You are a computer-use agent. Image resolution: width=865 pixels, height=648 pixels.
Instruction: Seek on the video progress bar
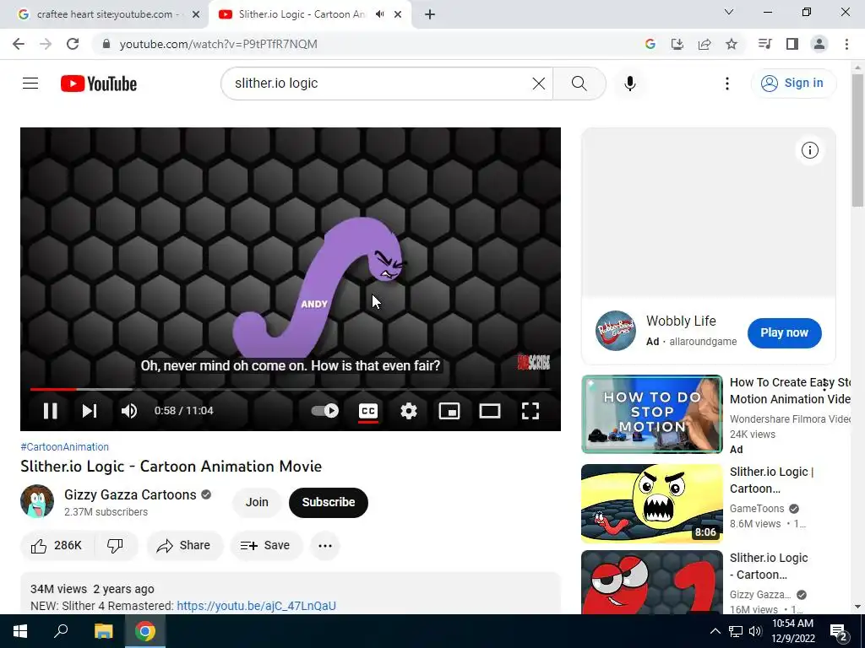pos(291,389)
